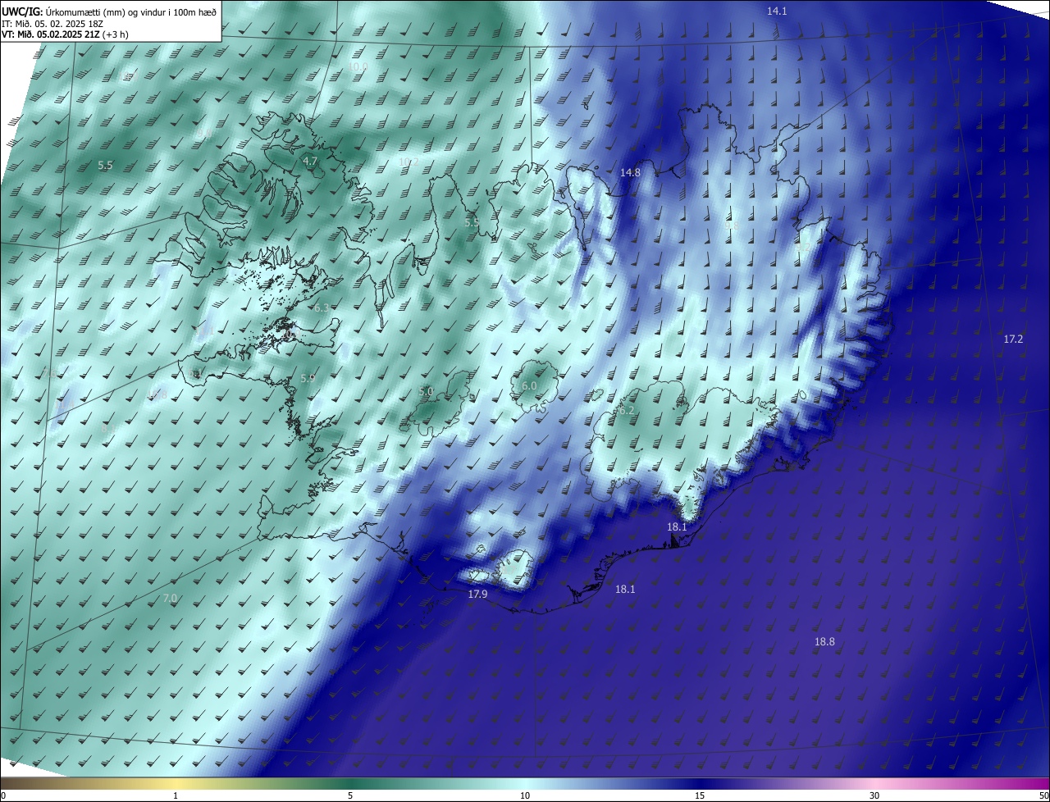Click the 6.2 value label
This screenshot has height=802, width=1050.
627,410
